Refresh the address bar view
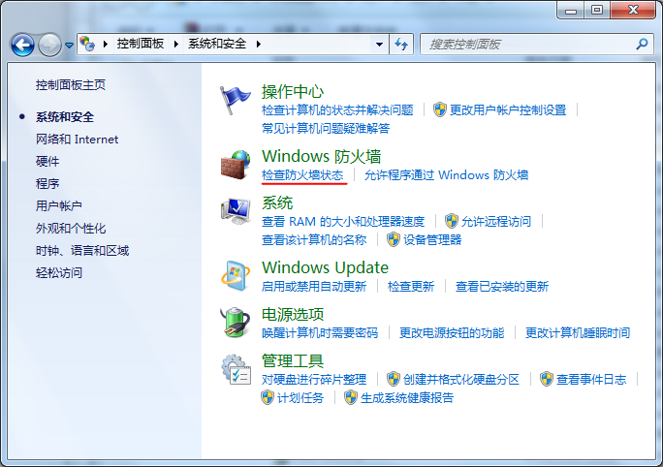 pyautogui.click(x=401, y=44)
